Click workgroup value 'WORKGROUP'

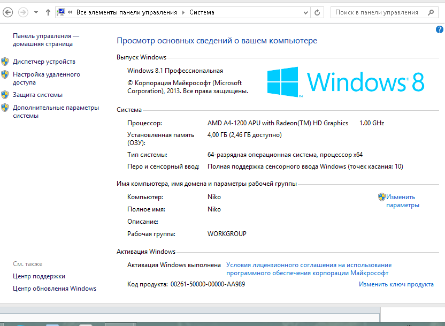(227, 234)
